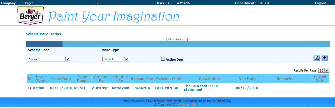Click the Description column header
The image size is (335, 108).
(209, 79)
